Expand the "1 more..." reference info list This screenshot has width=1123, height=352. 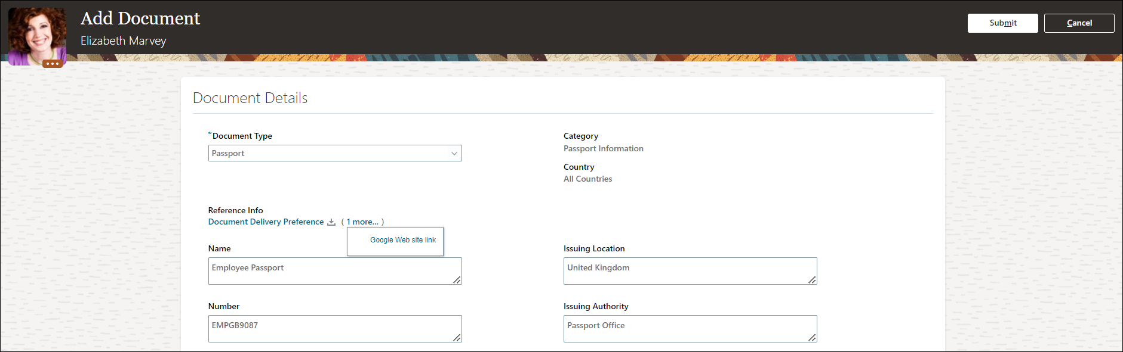tap(362, 222)
